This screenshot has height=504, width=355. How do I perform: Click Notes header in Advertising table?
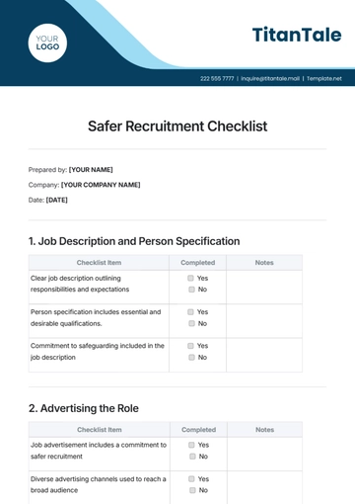[x=264, y=430]
